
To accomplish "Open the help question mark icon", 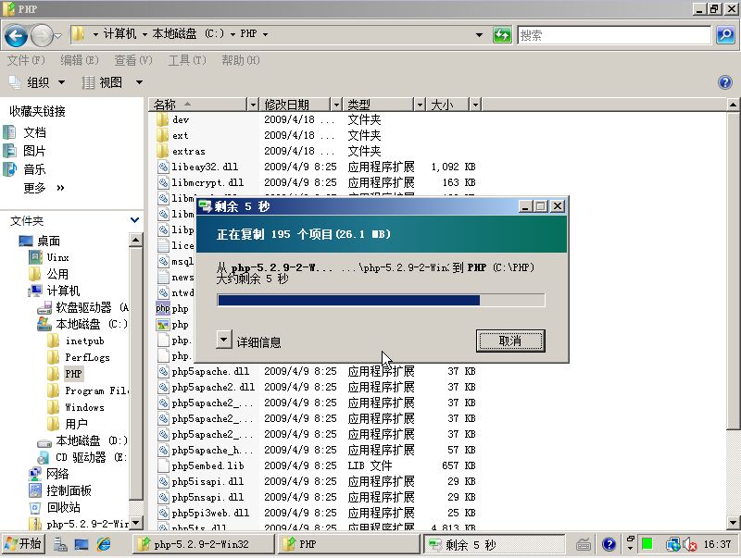I will tap(725, 82).
